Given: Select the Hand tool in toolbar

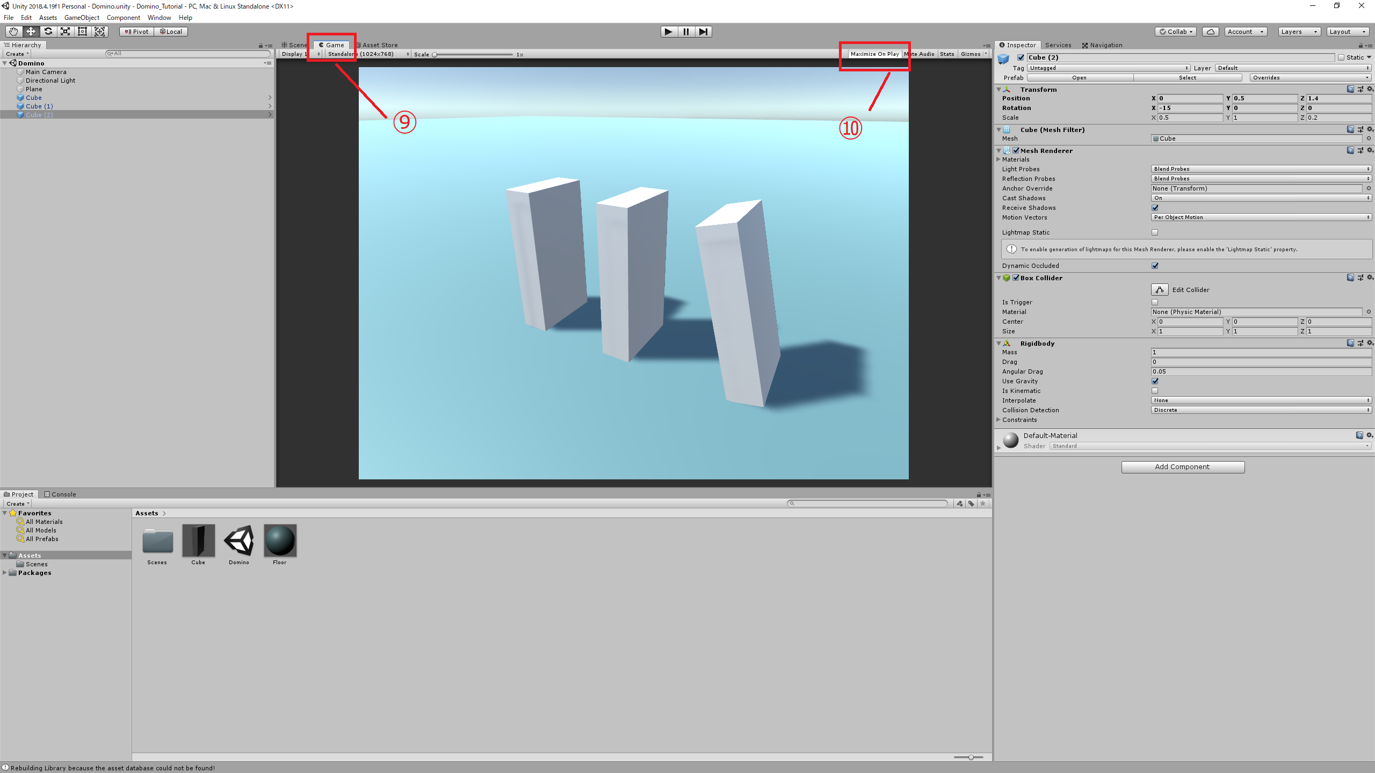Looking at the screenshot, I should point(13,32).
